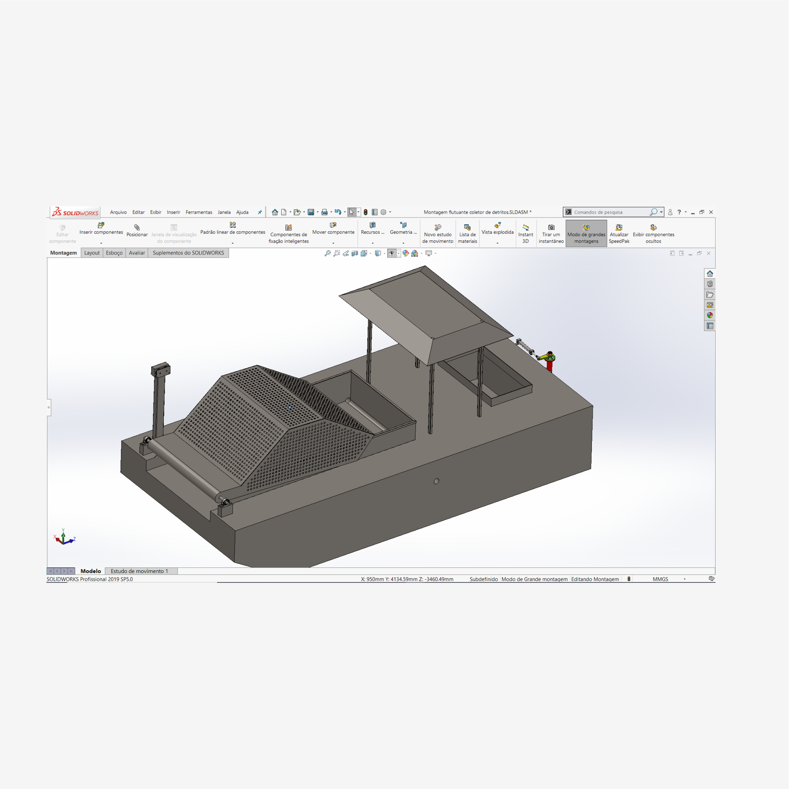The height and width of the screenshot is (789, 789).
Task: Open Padrão linear de componentes
Action: pos(233,229)
